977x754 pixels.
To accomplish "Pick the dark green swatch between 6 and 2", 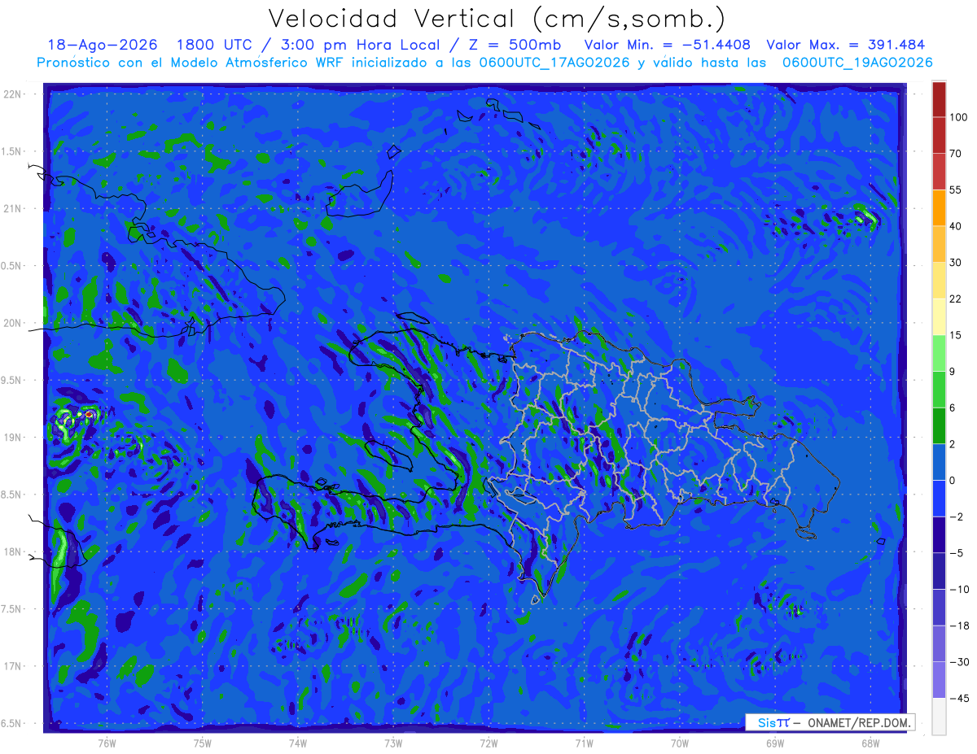I will pyautogui.click(x=939, y=425).
